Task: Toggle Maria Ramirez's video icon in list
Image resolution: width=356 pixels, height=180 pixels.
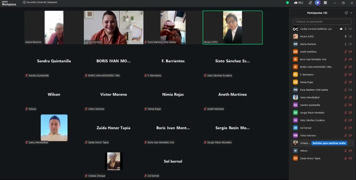Action: point(350,44)
